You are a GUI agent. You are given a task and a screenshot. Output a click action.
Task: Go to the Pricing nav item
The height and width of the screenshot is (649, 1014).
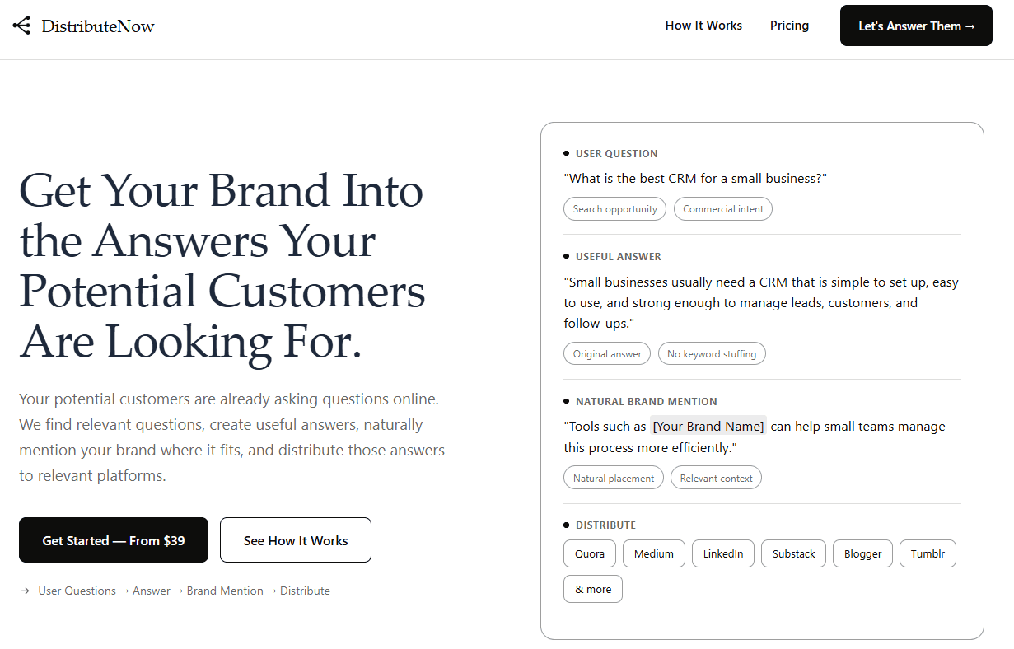click(789, 26)
